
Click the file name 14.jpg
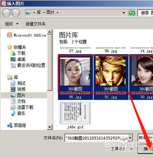[146, 51]
